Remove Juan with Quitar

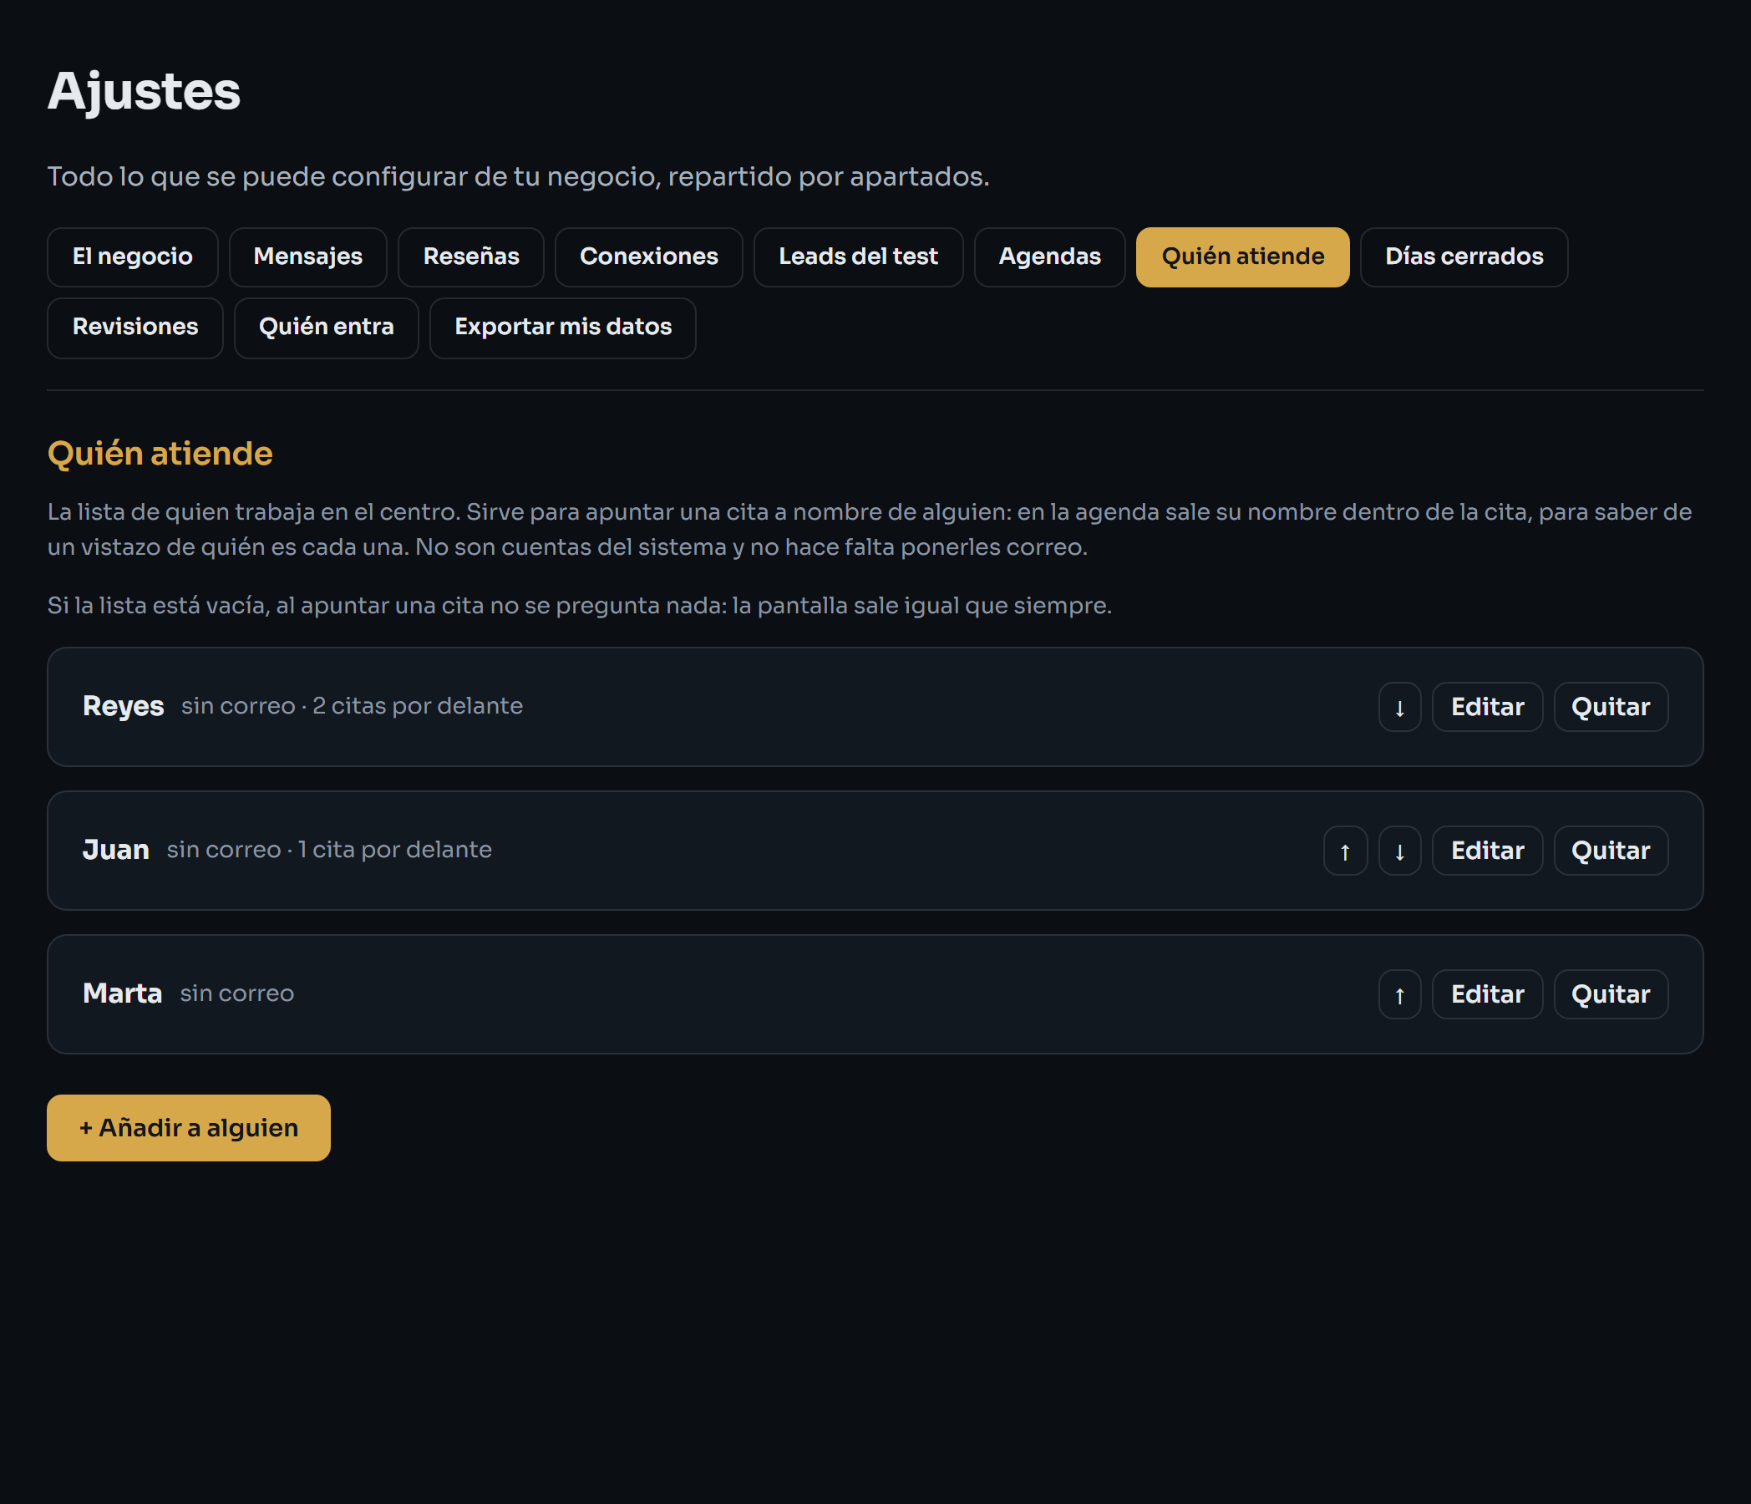tap(1611, 851)
